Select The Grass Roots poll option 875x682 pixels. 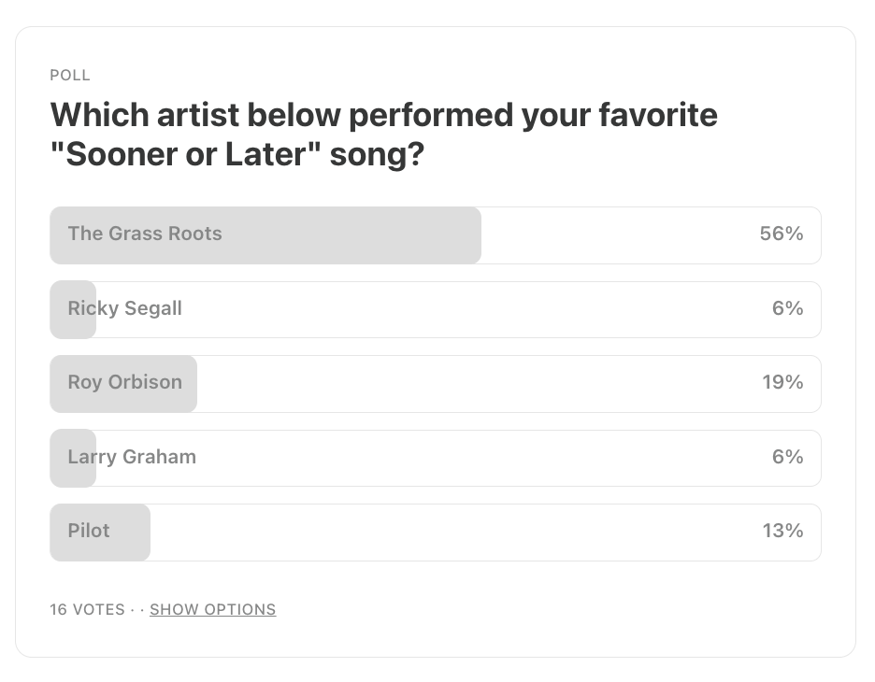pyautogui.click(x=436, y=235)
